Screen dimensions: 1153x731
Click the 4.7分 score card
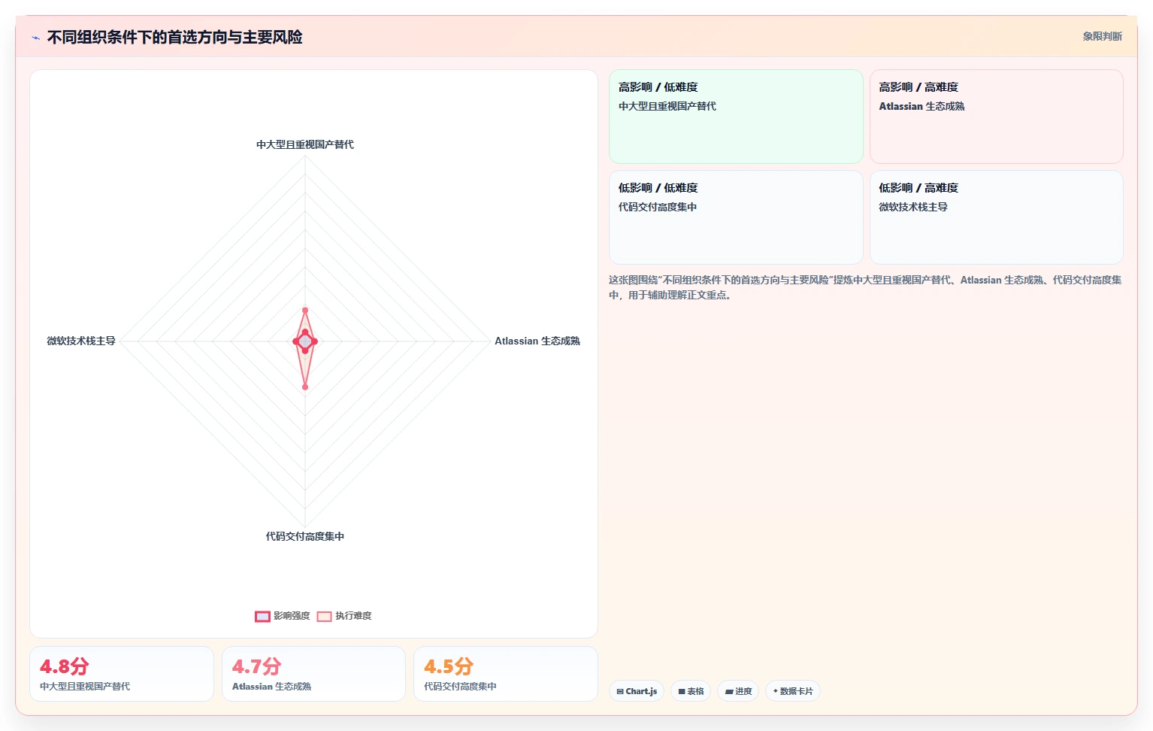[x=313, y=674]
